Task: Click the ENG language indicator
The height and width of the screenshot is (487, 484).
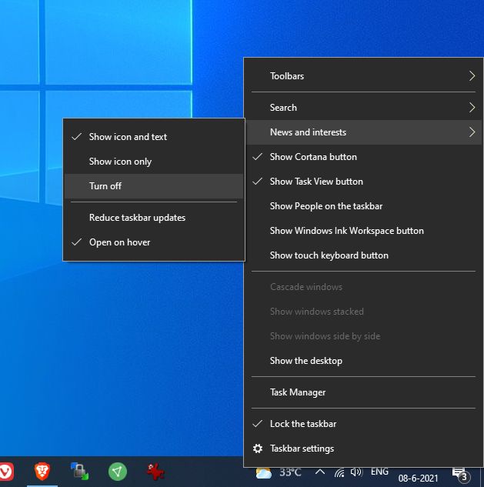Action: tap(379, 472)
